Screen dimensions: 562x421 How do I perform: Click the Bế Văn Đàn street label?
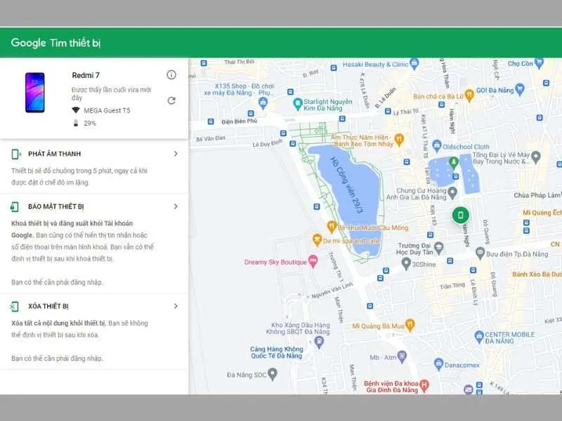211,138
